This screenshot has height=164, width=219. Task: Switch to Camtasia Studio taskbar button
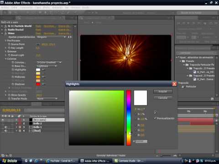[129, 161]
